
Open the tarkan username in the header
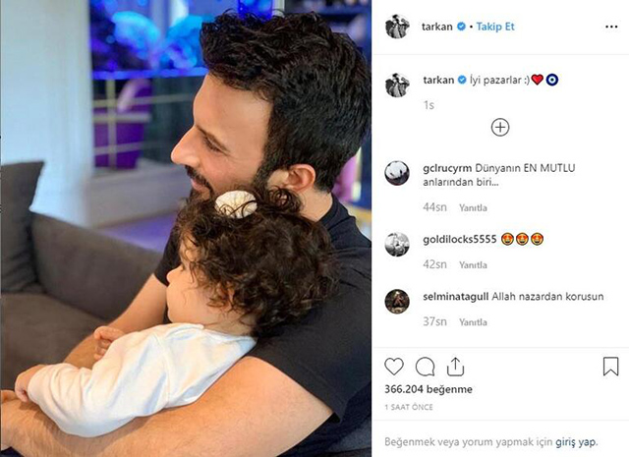(x=436, y=27)
